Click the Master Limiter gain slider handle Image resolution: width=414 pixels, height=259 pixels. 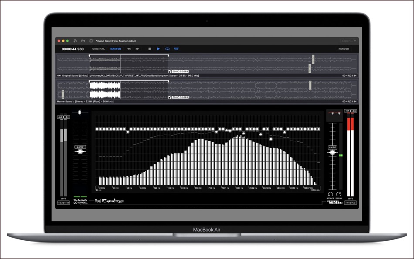pos(333,152)
